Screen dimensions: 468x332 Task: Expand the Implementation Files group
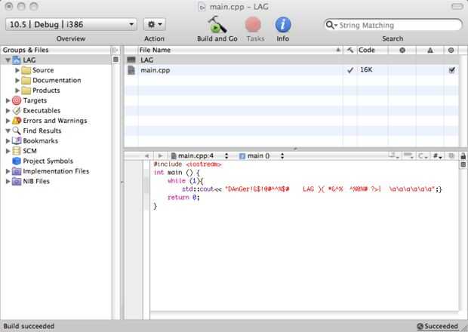point(8,171)
